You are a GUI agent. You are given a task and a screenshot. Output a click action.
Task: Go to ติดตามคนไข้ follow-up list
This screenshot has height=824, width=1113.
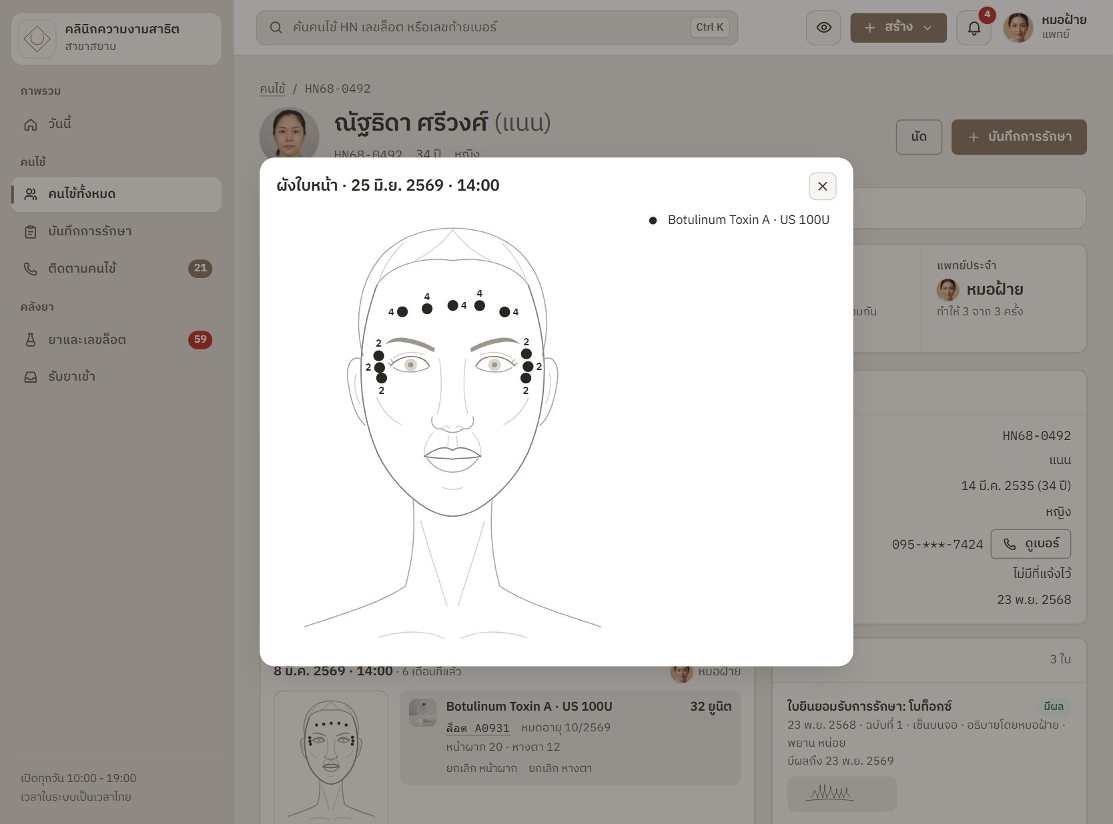pyautogui.click(x=116, y=269)
